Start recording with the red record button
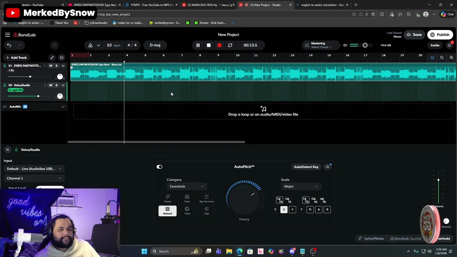 [219, 45]
